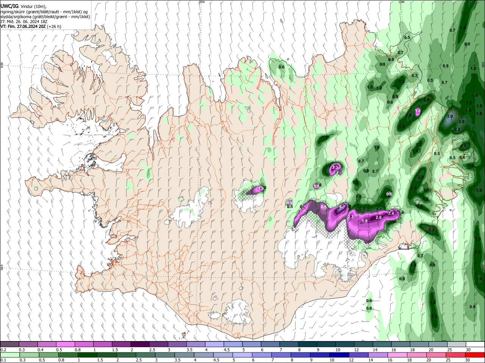Click the 'UWC/IG: Vindur (10m)' title text
485x363 pixels.
23,6
